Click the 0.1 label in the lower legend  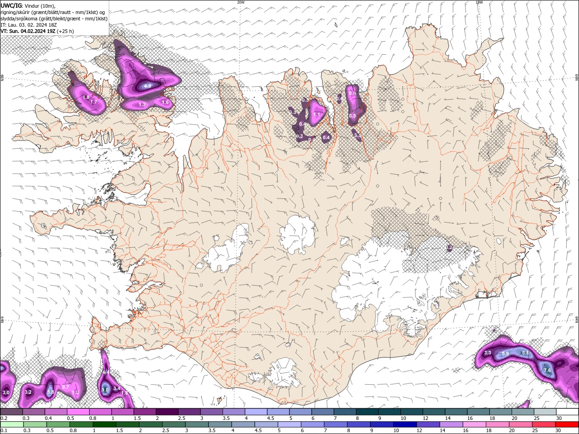pyautogui.click(x=4, y=431)
